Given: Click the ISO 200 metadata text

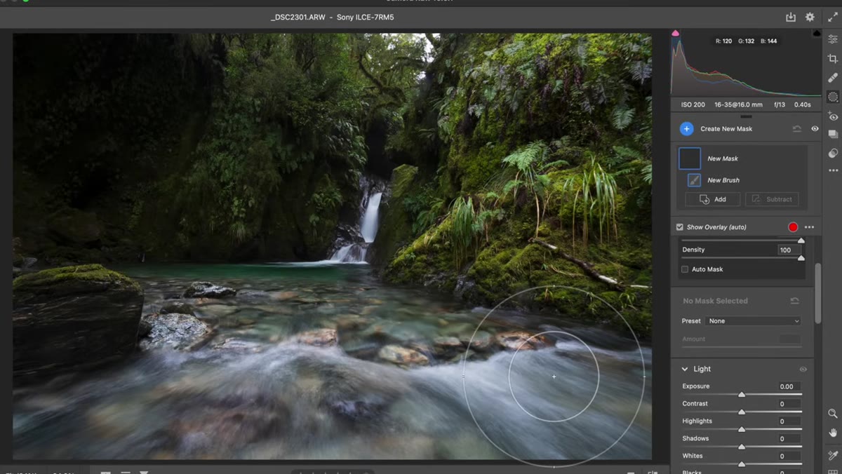Looking at the screenshot, I should [693, 104].
